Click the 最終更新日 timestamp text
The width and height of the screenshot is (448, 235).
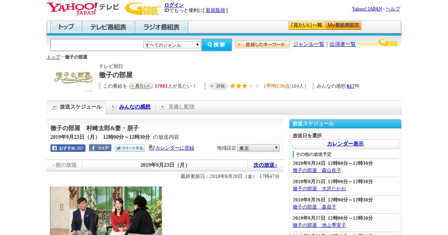point(230,176)
